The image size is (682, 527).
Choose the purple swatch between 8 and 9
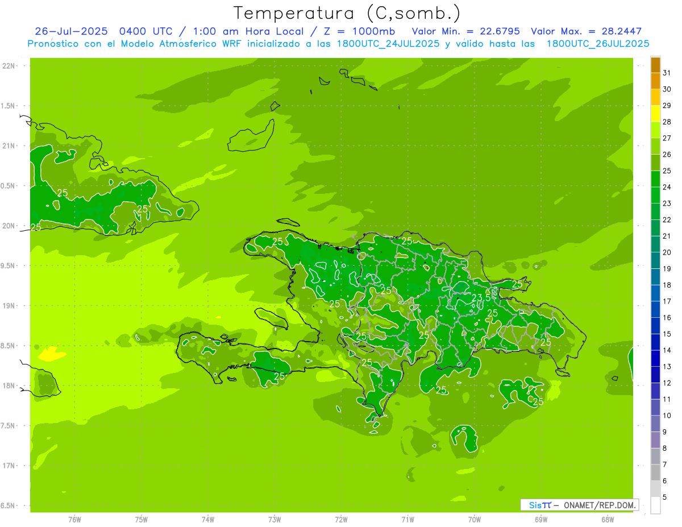point(655,440)
